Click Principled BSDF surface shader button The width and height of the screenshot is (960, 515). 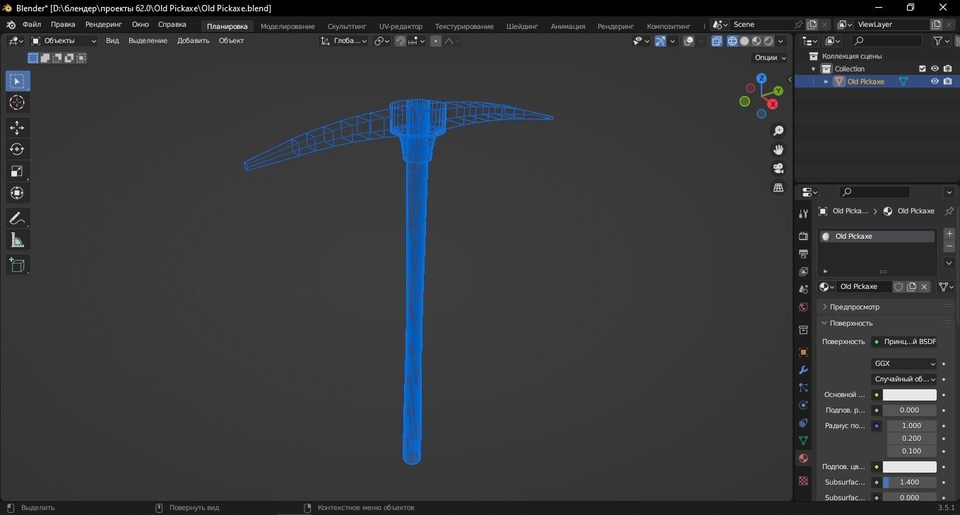tap(904, 342)
